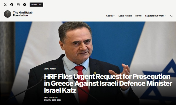Image resolution: width=176 pixels, height=105 pixels.
Task: Open the Facebook page icon
Action: (12, 5)
